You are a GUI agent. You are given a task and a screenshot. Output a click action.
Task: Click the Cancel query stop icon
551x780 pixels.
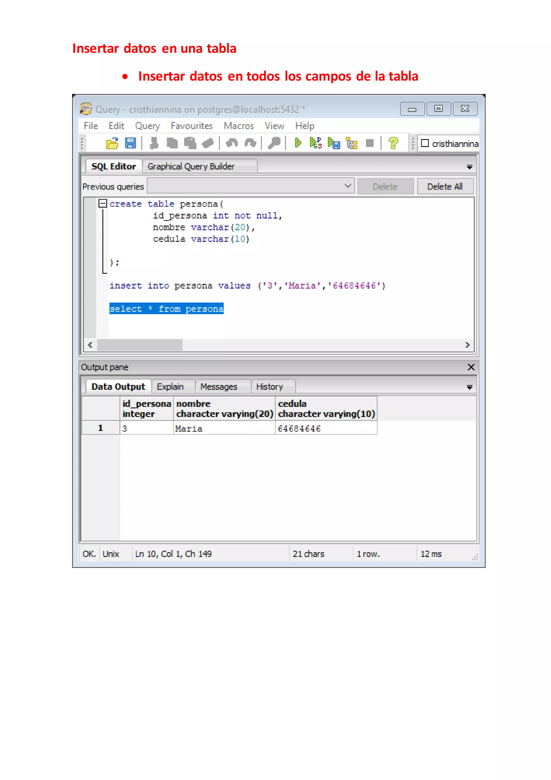370,143
